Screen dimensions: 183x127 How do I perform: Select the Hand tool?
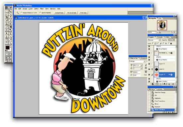(x=7, y=43)
